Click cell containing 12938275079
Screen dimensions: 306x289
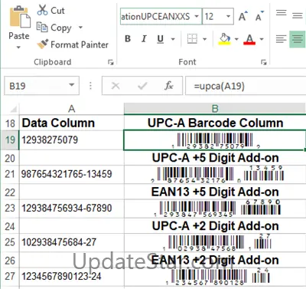point(72,140)
